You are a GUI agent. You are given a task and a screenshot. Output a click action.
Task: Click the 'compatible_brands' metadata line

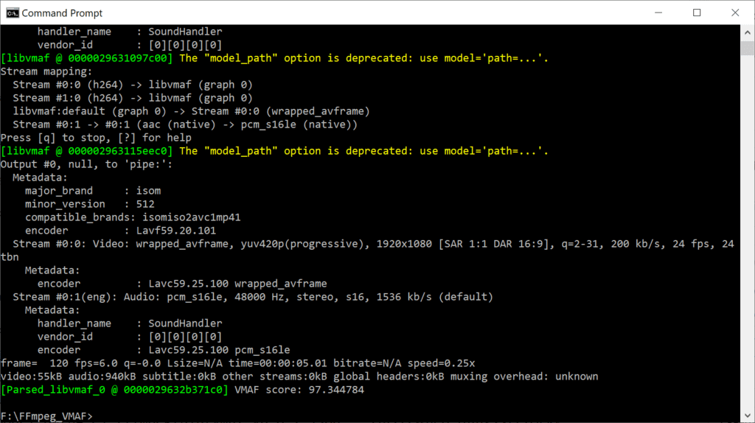pos(133,217)
